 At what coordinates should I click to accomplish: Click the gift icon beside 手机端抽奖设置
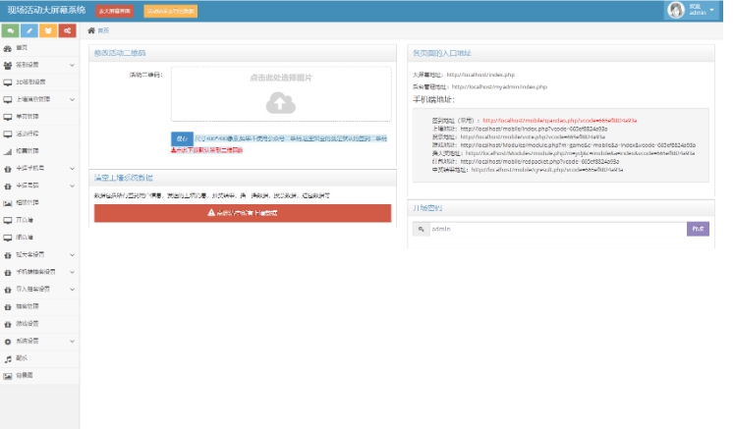click(8, 273)
